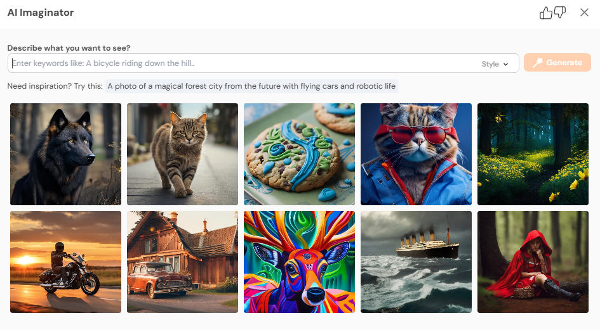The width and height of the screenshot is (600, 330).
Task: Select the wooden house with vintage car thumbnail
Action: point(182,262)
